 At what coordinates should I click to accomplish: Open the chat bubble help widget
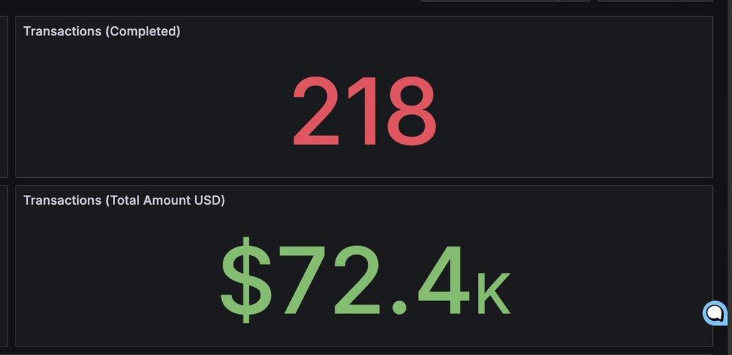pyautogui.click(x=715, y=312)
